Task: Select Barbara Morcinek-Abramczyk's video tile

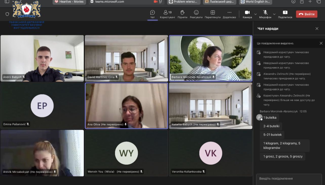Action: click(211, 58)
